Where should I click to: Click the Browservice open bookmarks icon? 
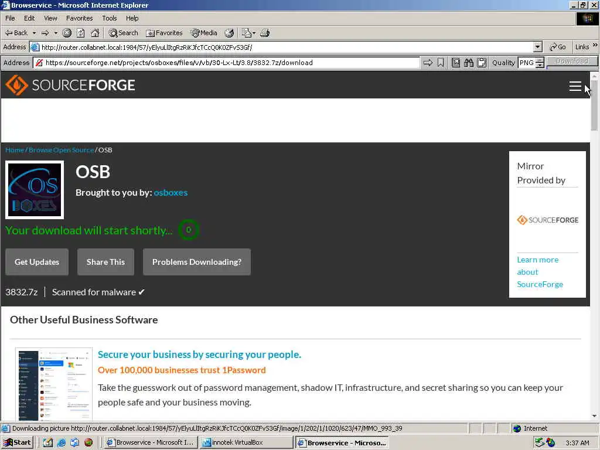click(x=456, y=62)
